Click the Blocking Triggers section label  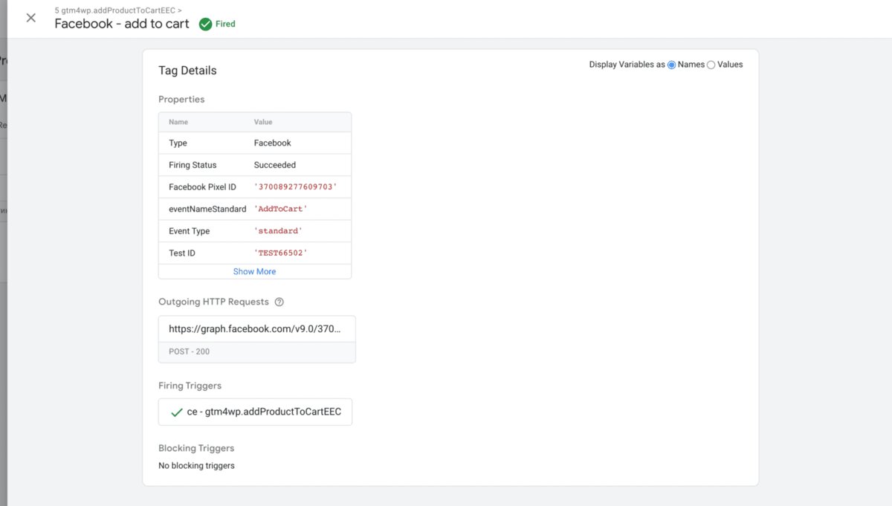coord(196,448)
